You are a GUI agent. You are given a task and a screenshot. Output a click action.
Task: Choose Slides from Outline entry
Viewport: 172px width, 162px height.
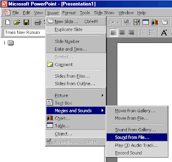coord(76,84)
